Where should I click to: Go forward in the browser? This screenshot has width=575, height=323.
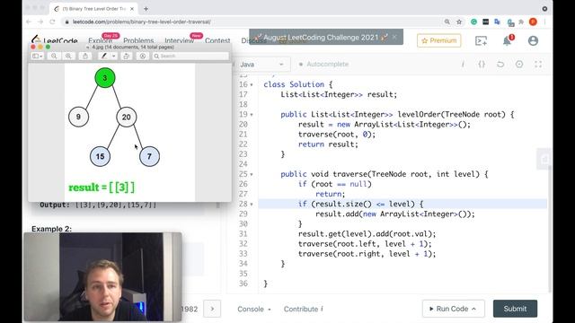pyautogui.click(x=40, y=22)
